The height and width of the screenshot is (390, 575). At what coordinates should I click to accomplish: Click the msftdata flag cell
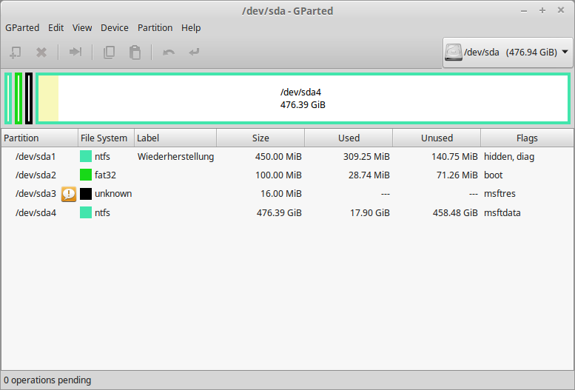pyautogui.click(x=502, y=213)
